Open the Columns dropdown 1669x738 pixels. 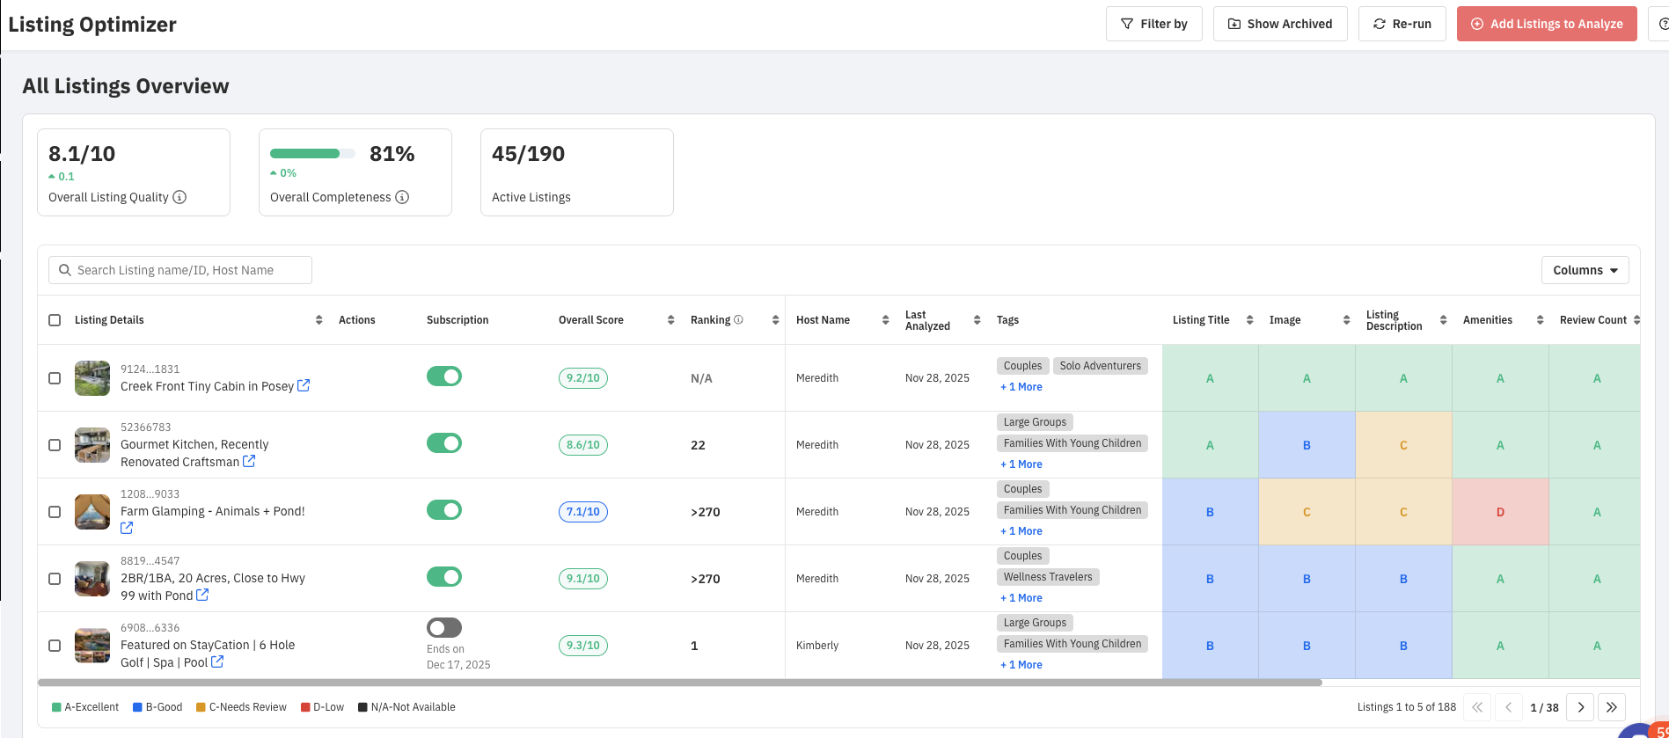1585,270
